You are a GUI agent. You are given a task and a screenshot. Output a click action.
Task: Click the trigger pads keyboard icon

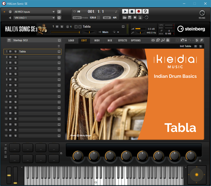pos(6,156)
